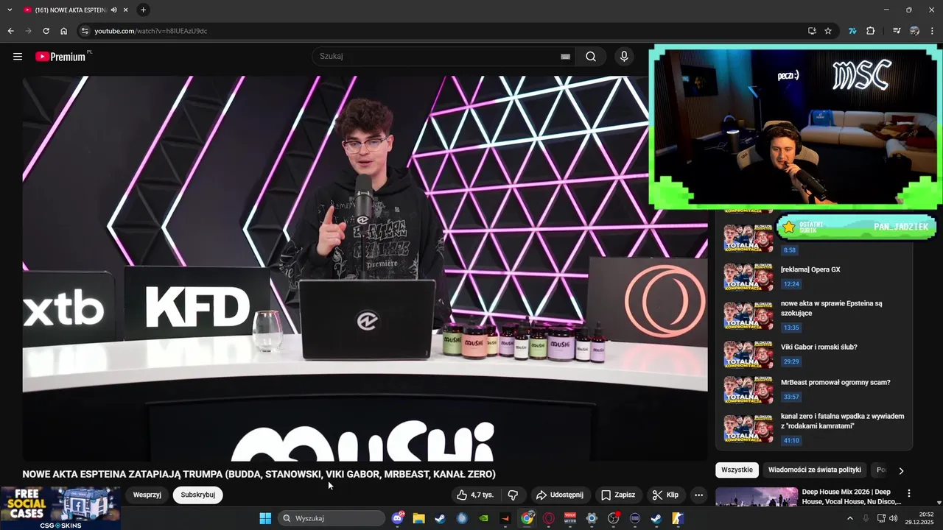
Task: Click the search magnifier button
Action: tap(591, 57)
